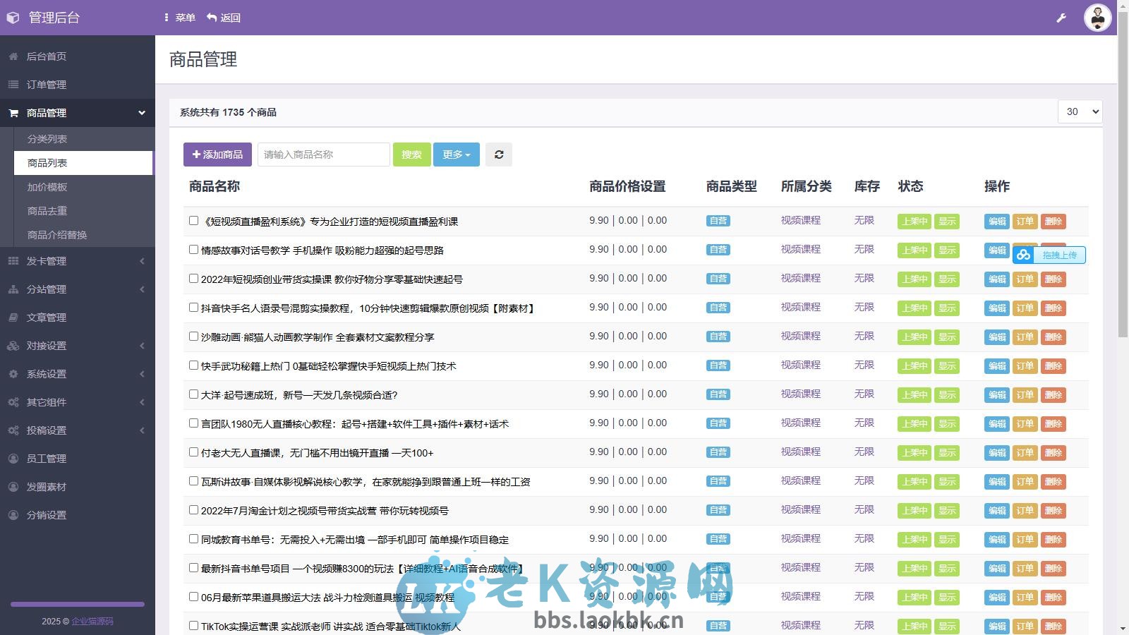Click the 文章管理 document icon in sidebar

point(13,317)
